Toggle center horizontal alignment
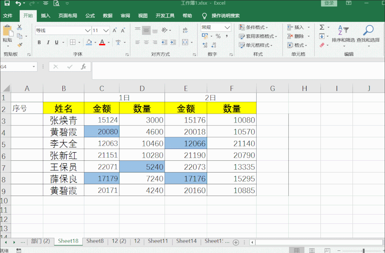385x253 pixels. tap(147, 42)
